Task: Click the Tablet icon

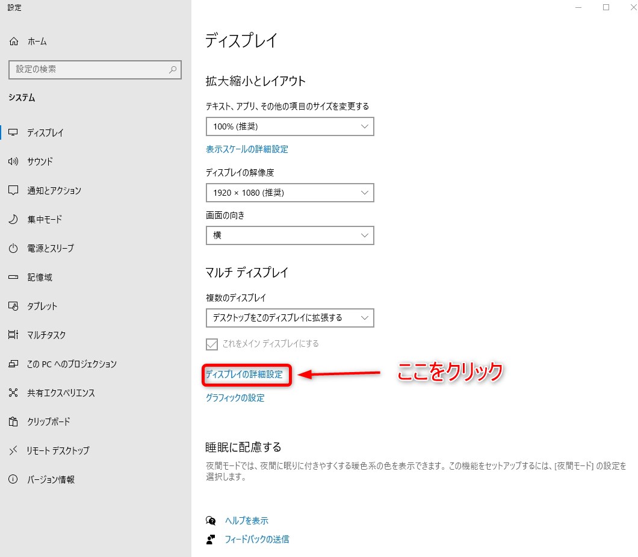Action: pyautogui.click(x=13, y=306)
